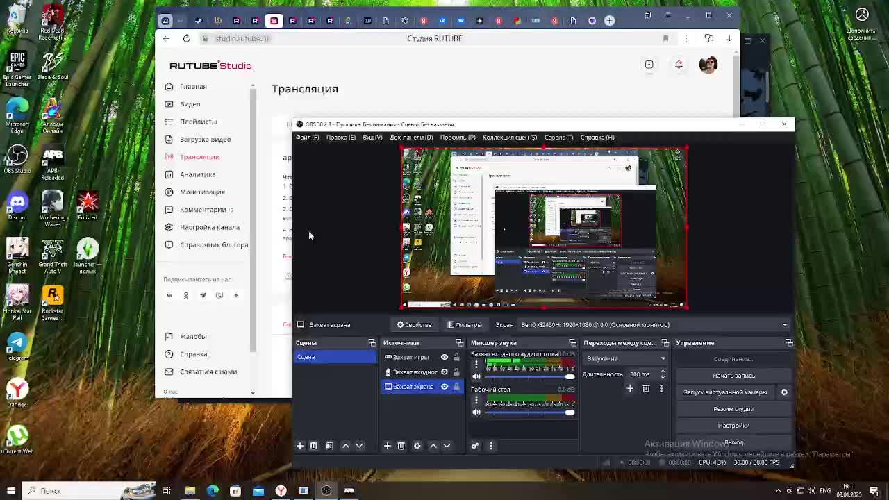Mute the input audio capture speaker icon

click(x=476, y=377)
